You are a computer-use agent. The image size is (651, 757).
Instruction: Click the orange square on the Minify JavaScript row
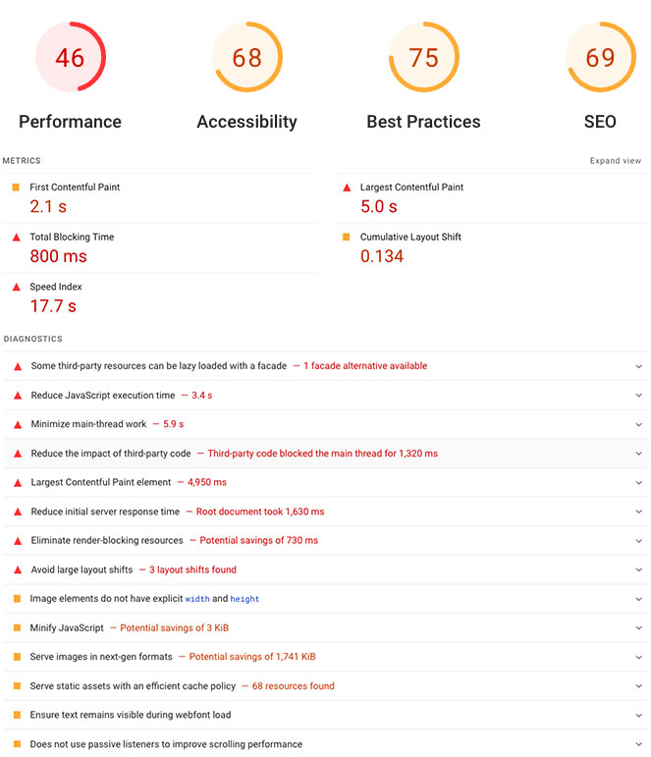coord(17,627)
